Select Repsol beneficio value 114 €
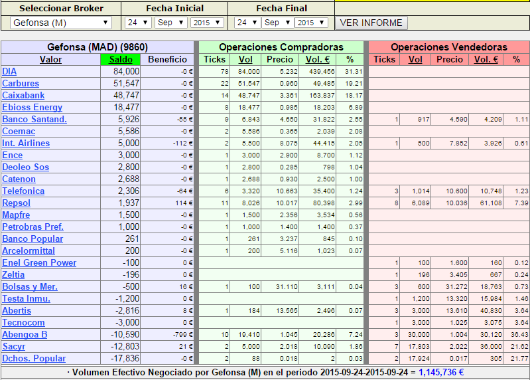This screenshot has height=380, width=530. coord(184,203)
